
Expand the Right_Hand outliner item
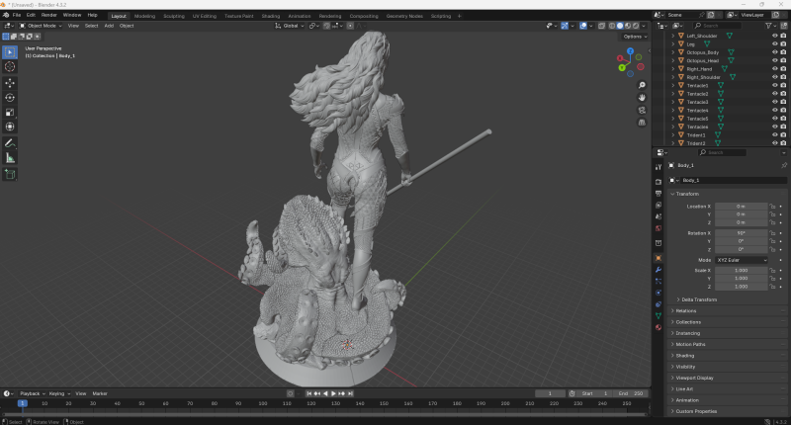(x=673, y=68)
